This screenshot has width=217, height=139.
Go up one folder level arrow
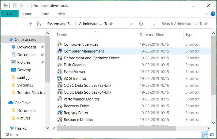click(31, 24)
